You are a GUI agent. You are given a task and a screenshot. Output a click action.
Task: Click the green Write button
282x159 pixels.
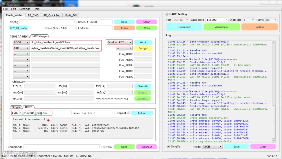point(146,28)
